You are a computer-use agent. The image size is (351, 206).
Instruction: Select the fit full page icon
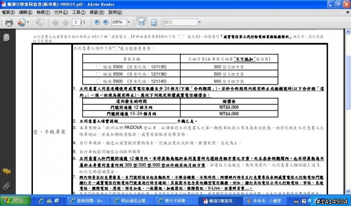tap(154, 22)
